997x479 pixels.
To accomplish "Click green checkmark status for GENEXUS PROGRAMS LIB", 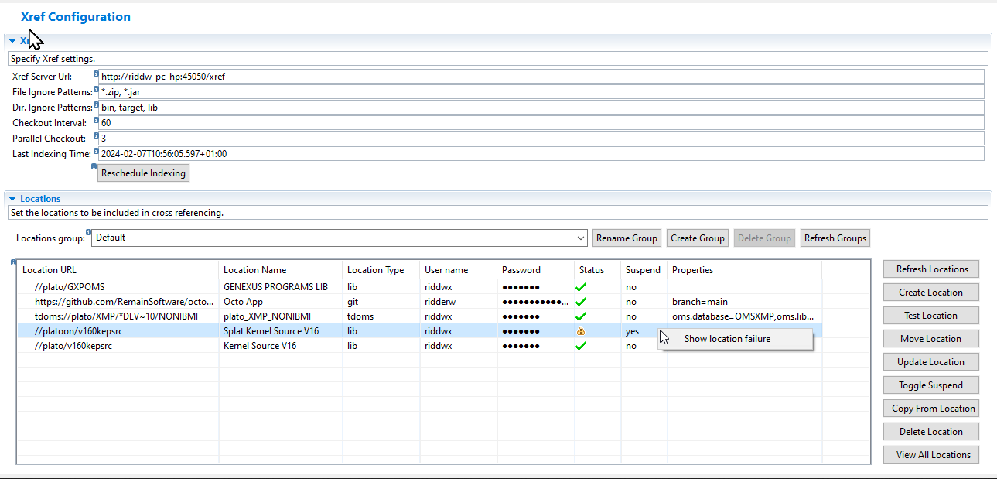I will [x=581, y=286].
